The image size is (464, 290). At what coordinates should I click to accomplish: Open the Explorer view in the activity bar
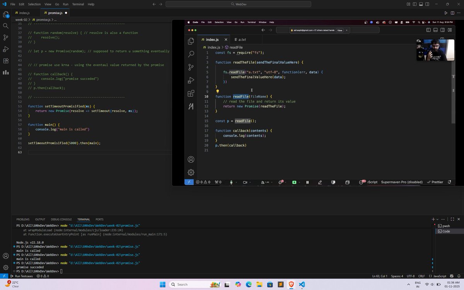(x=6, y=14)
